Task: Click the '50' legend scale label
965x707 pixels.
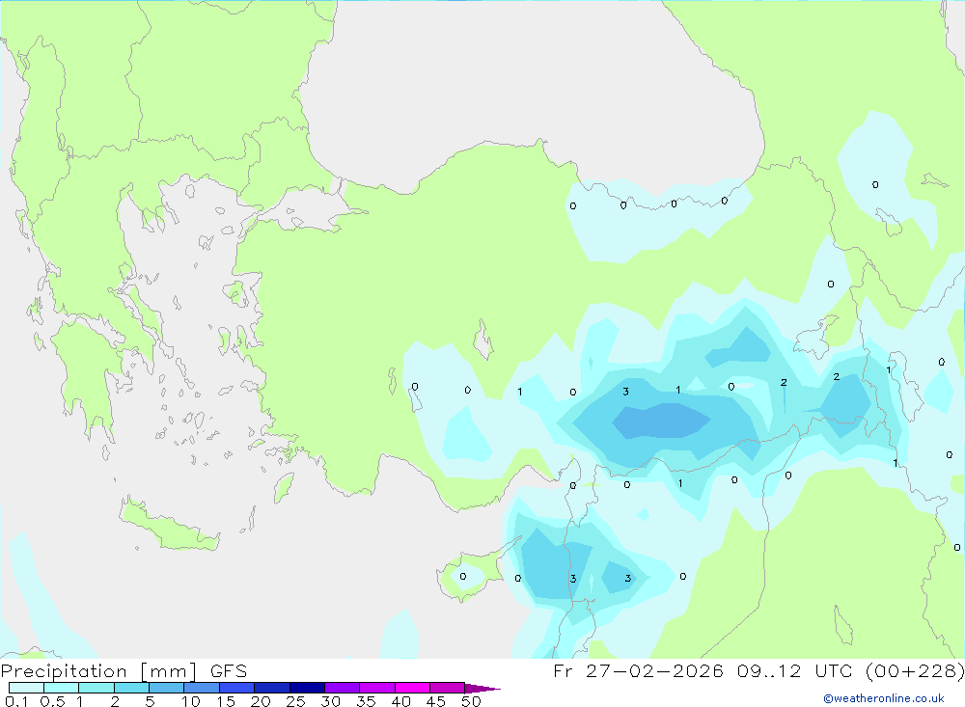Action: 471,701
